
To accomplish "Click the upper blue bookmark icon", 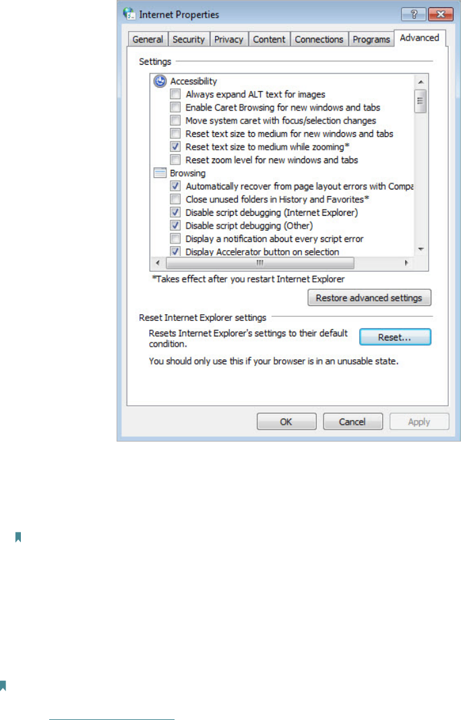I will click(18, 537).
